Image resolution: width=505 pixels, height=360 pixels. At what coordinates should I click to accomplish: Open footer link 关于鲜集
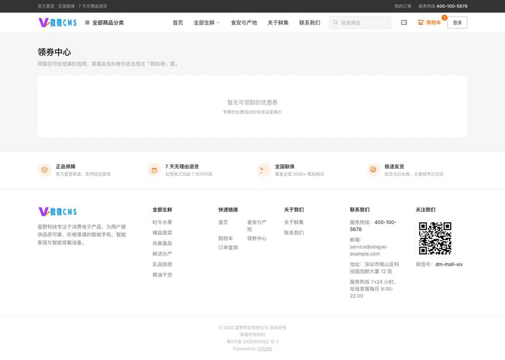point(294,222)
